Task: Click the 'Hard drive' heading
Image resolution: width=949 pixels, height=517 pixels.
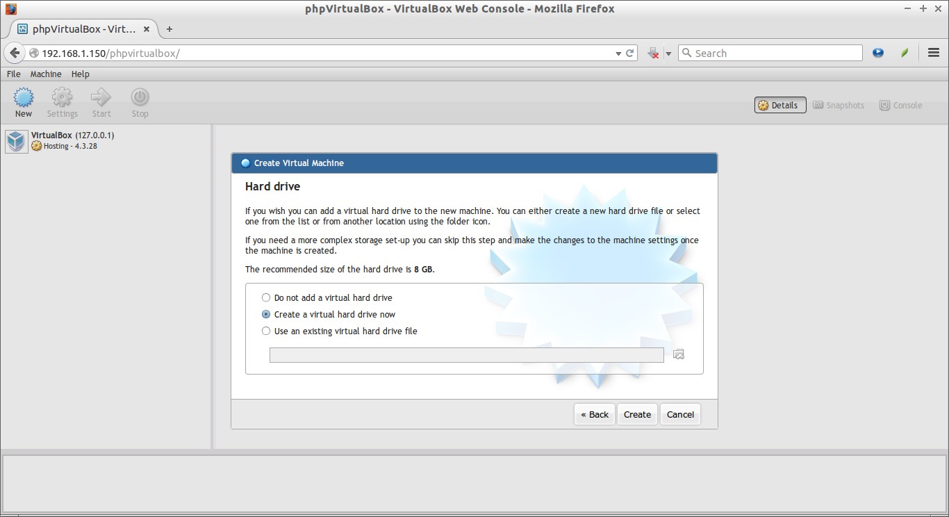Action: (x=272, y=186)
